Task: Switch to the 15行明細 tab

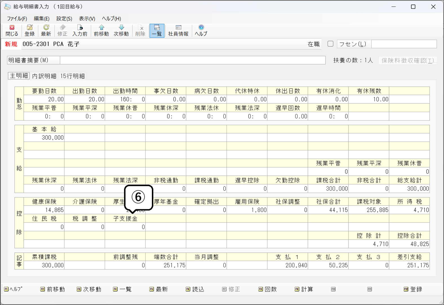Action: 72,76
